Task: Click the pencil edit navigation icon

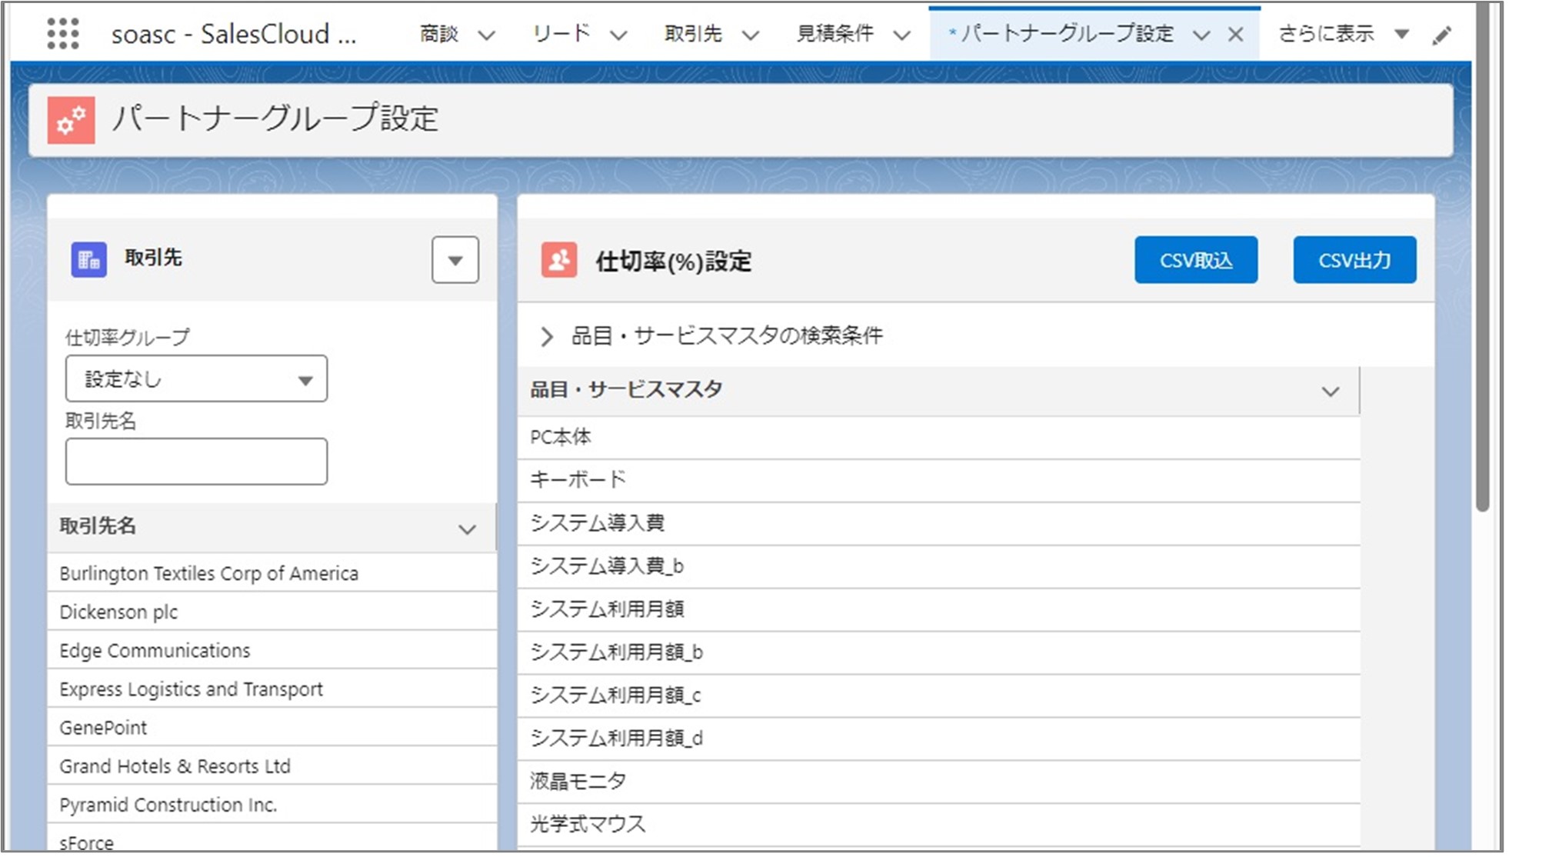Action: click(1441, 35)
